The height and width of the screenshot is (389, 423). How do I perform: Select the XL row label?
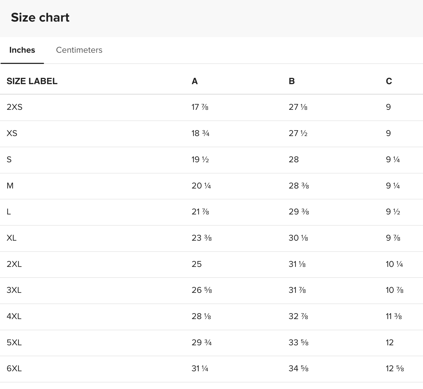coord(11,238)
